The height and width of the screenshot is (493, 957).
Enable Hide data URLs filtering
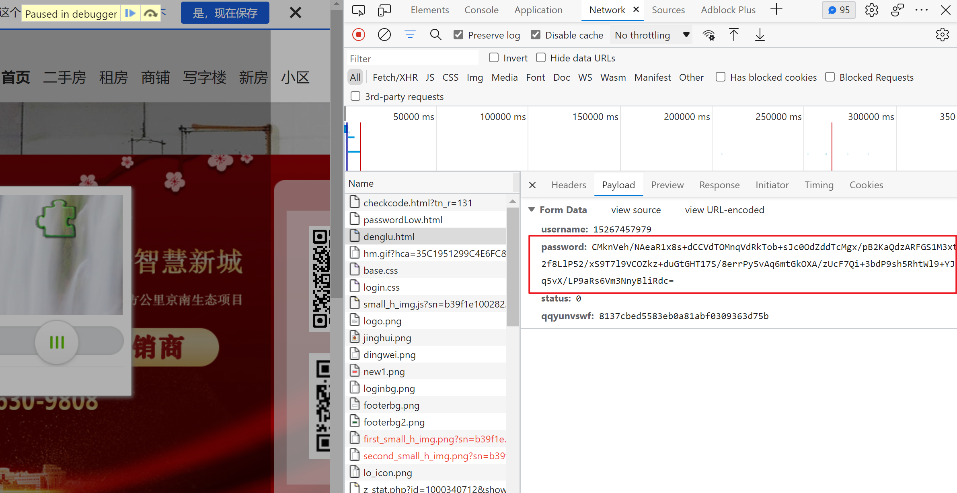[x=541, y=57]
